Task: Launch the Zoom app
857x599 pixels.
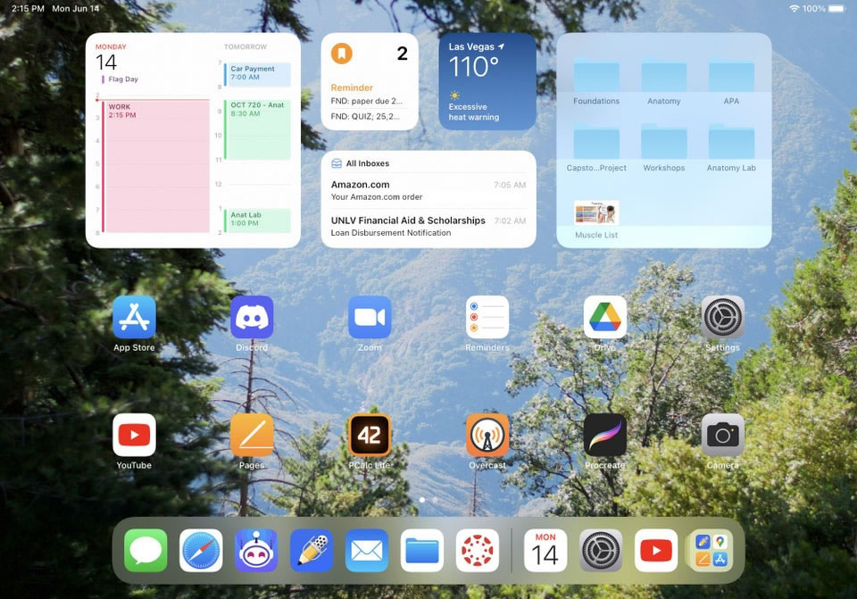Action: (370, 318)
